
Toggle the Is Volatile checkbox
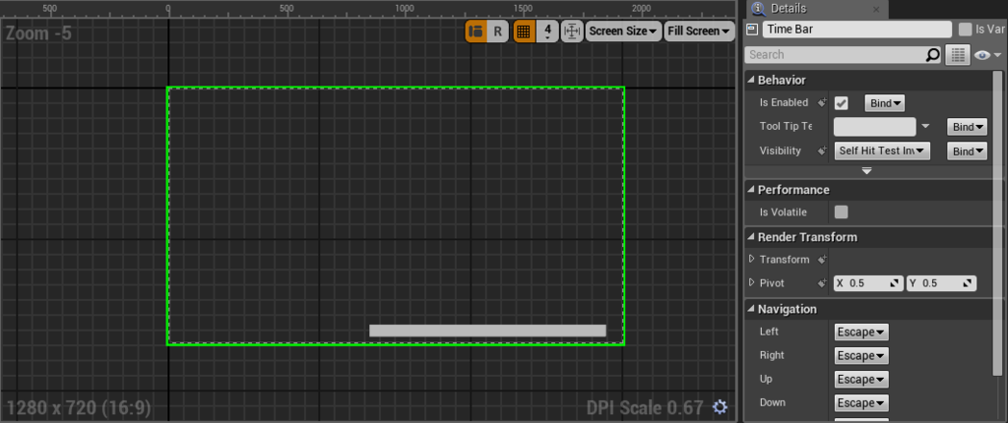click(841, 212)
